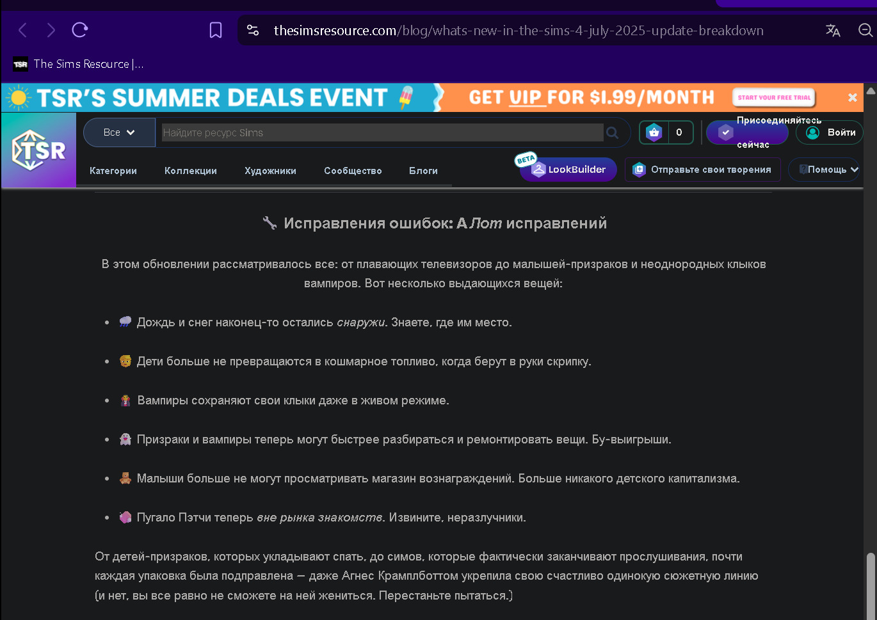Open the basket with 0 items
Screen dimensions: 877x620
(666, 132)
